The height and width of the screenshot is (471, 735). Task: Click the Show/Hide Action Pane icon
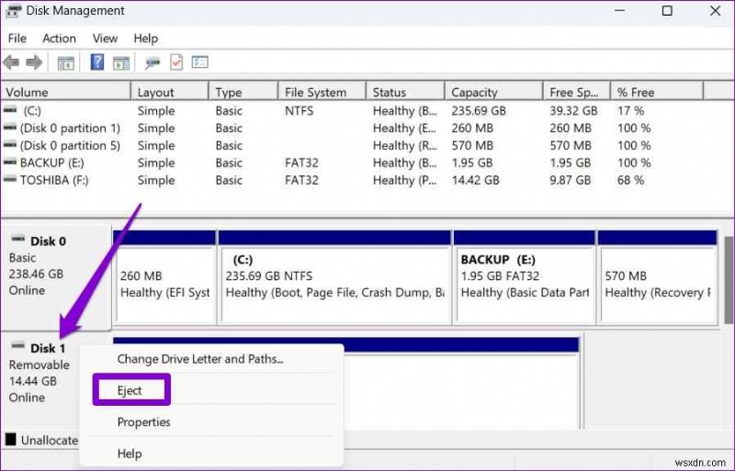[121, 62]
